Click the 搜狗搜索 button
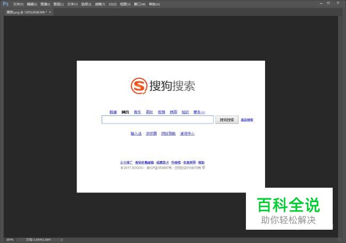Viewport: 346px width, 243px height. [227, 120]
